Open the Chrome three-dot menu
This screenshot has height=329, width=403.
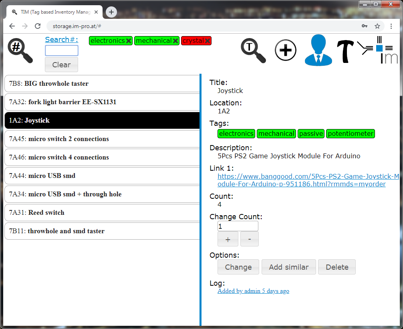tap(391, 26)
